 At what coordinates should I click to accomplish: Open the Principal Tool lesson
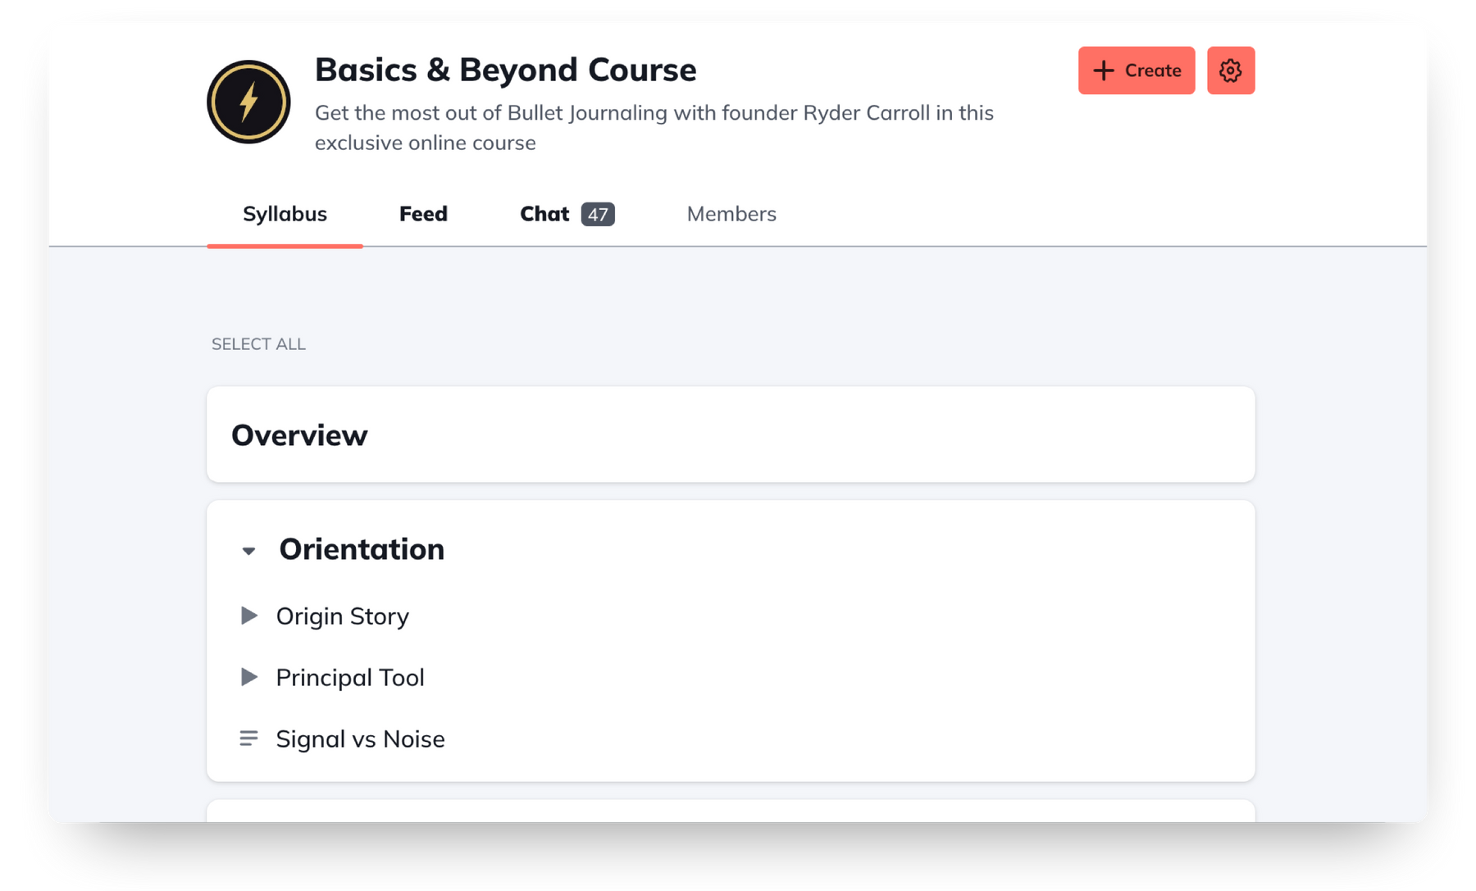pos(350,678)
